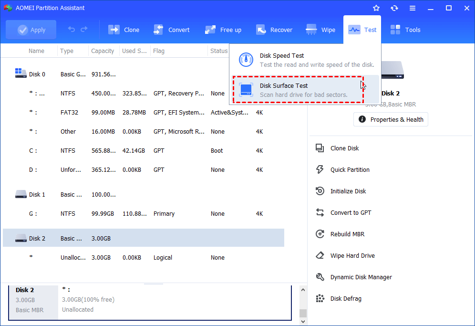Choose Disk Surface Test from menu
Image resolution: width=475 pixels, height=326 pixels.
point(297,90)
